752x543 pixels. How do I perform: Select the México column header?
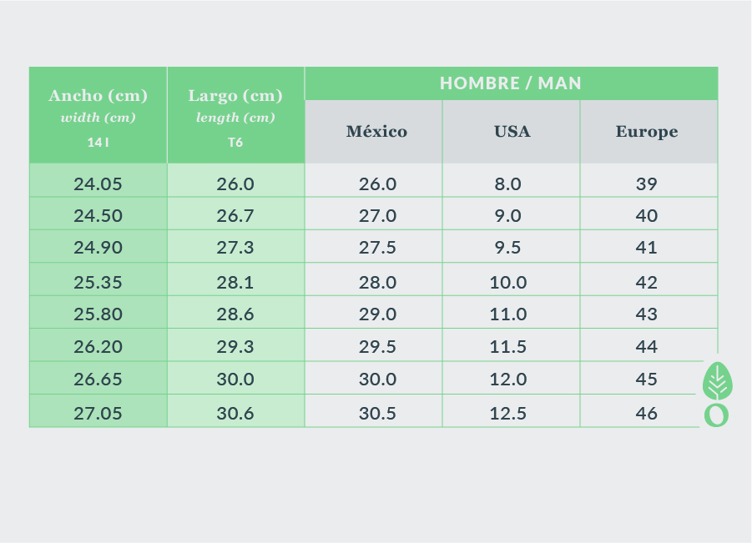[377, 132]
